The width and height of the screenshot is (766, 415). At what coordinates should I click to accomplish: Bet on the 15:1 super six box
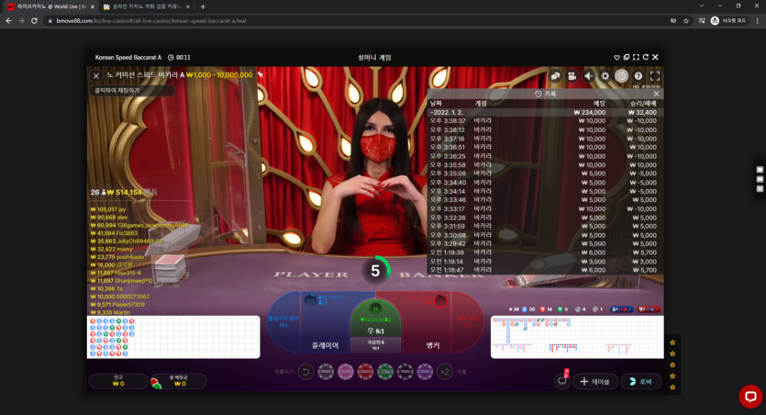[x=376, y=345]
